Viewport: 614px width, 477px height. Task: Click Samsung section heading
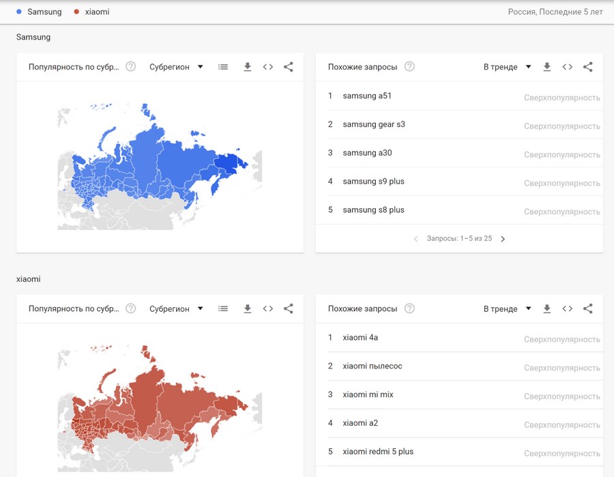[33, 38]
